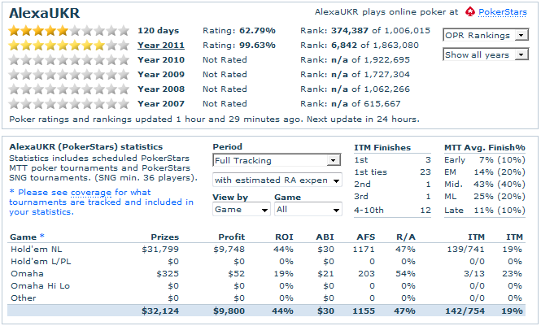541x326 pixels.
Task: Click the PokerStars spade logo icon
Action: click(x=470, y=12)
